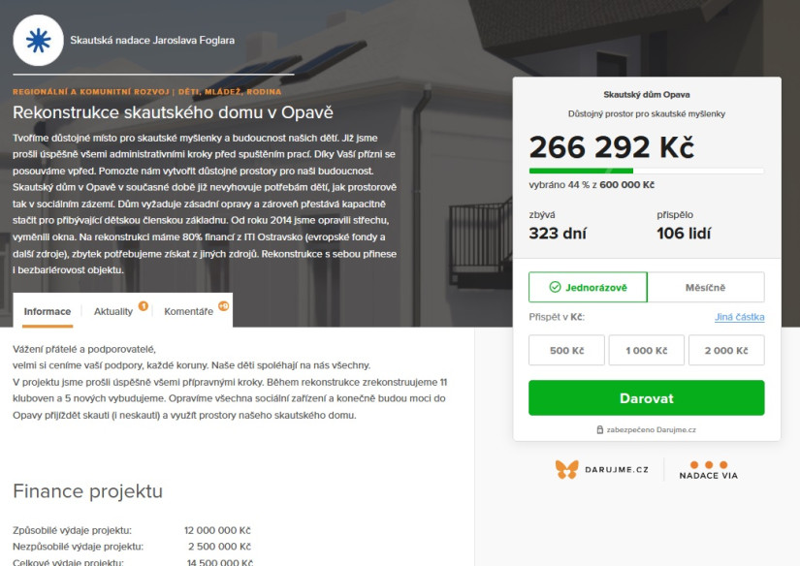The height and width of the screenshot is (566, 800).
Task: Click the green checkmark icon in Jednorázově
Action: tap(555, 287)
